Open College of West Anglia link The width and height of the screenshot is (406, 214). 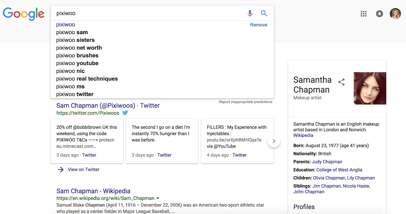coord(339,170)
